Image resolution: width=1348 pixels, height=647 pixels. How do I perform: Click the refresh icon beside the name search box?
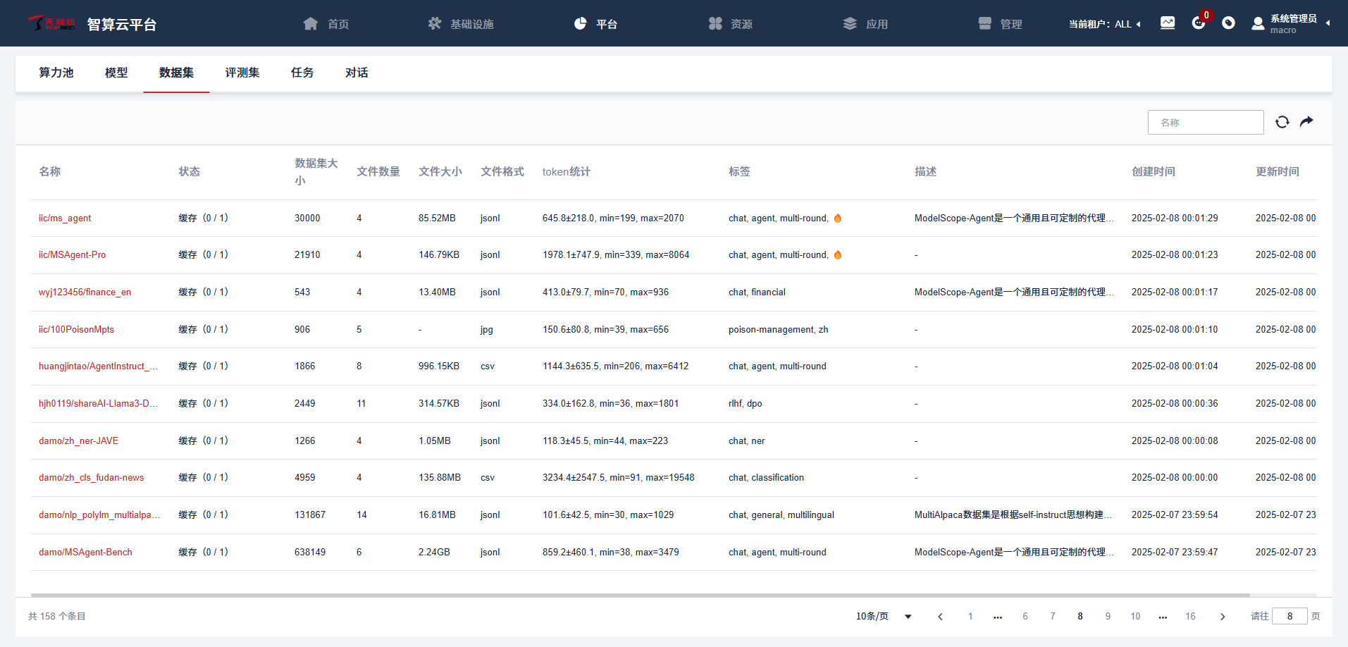click(x=1282, y=122)
